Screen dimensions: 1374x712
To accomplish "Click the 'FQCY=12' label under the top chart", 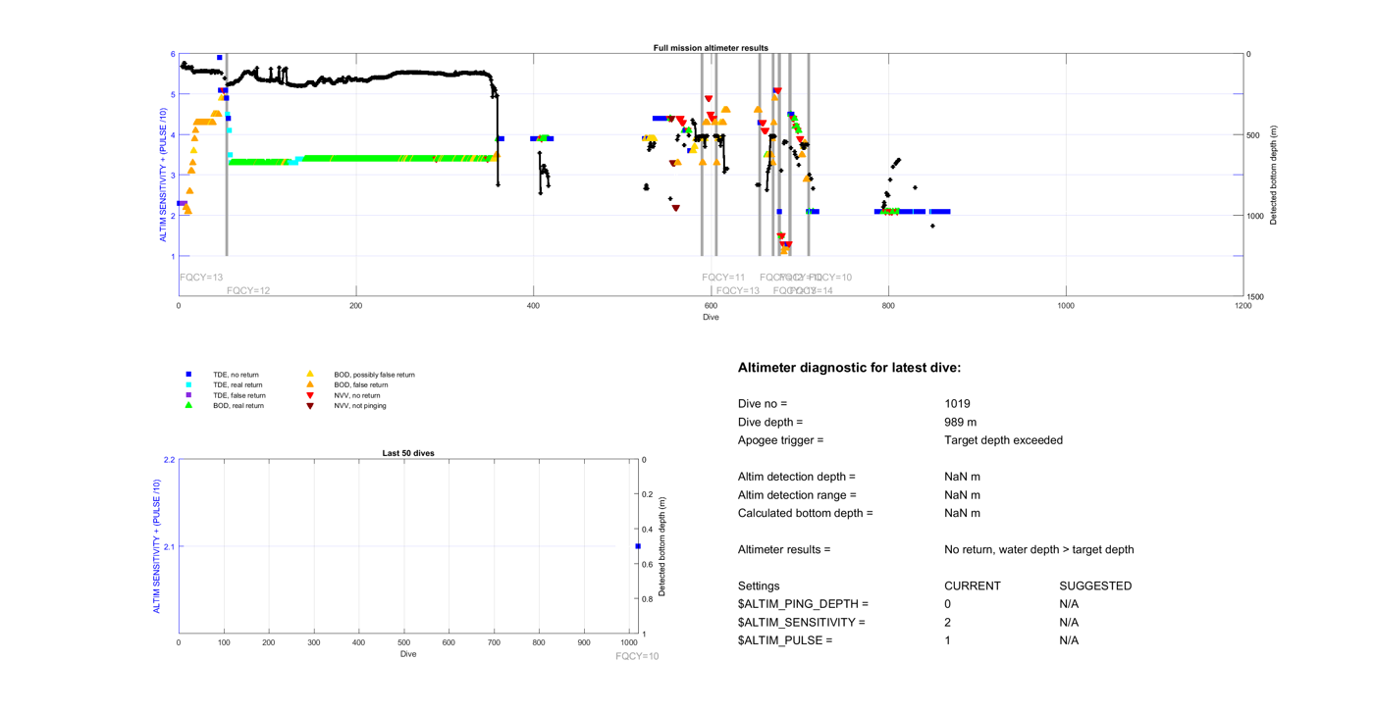I will pyautogui.click(x=248, y=290).
